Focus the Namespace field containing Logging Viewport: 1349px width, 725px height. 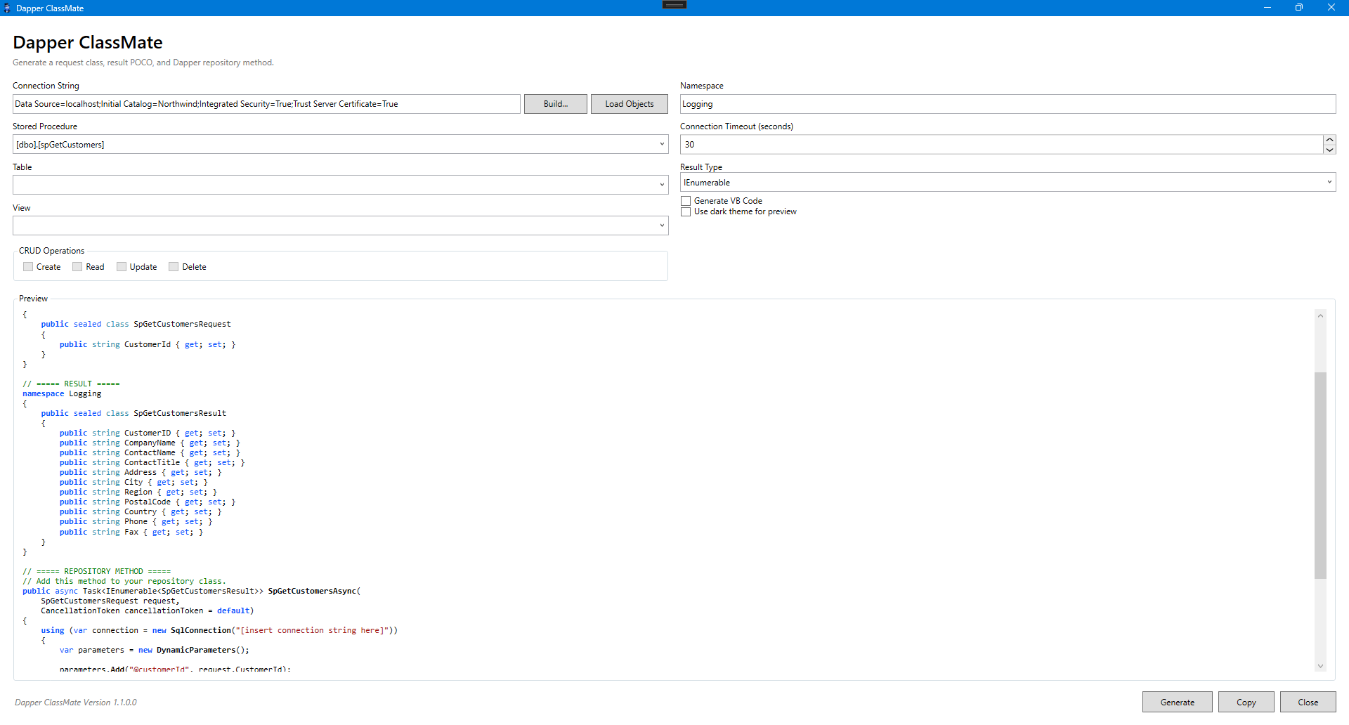1008,104
